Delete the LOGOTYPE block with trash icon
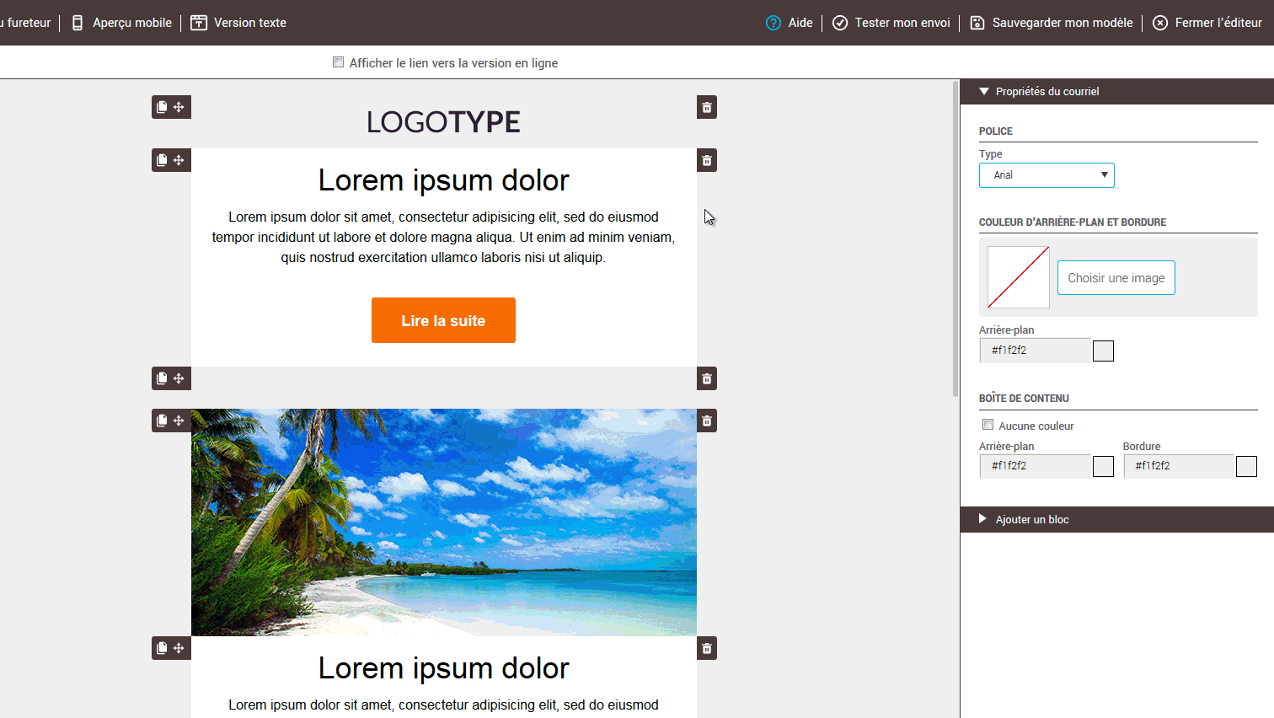The height and width of the screenshot is (718, 1274). point(707,107)
